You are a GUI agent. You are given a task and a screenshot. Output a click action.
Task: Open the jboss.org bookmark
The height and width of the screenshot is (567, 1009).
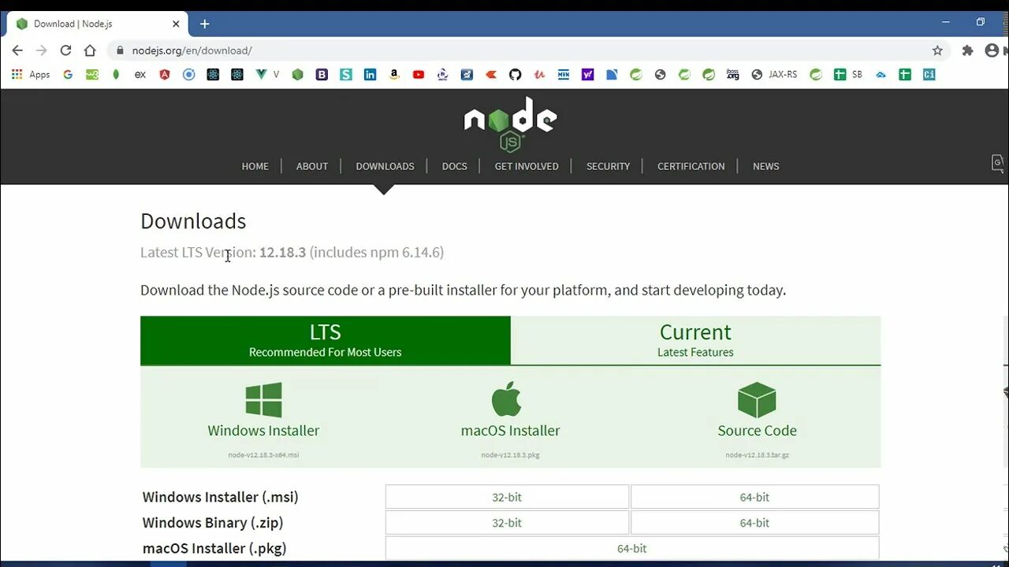[x=732, y=75]
